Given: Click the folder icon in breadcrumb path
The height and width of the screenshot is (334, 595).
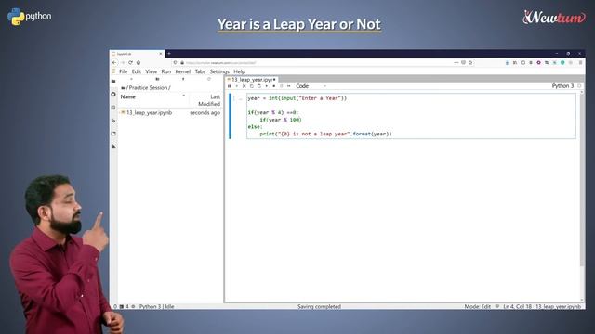Looking at the screenshot, I should [123, 88].
